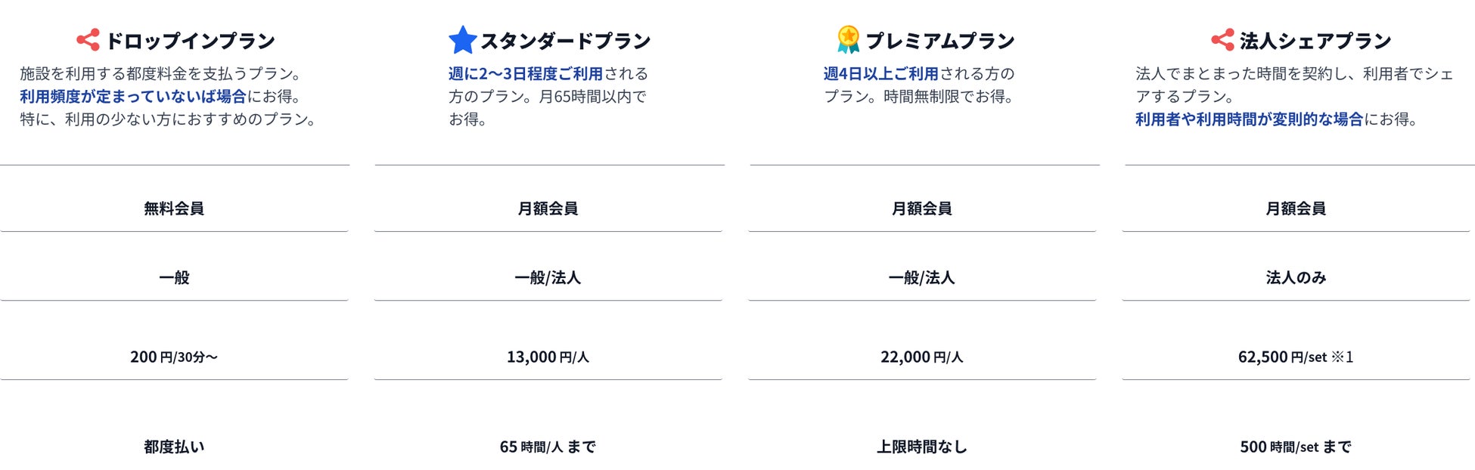Click the 無料会員 membership cell
The image size is (1475, 470).
click(x=174, y=209)
